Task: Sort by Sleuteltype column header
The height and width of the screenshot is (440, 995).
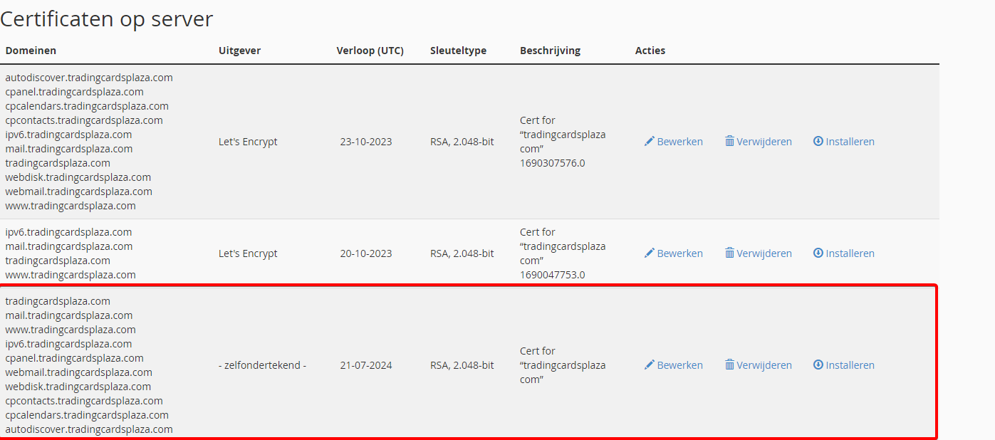Action: (458, 51)
